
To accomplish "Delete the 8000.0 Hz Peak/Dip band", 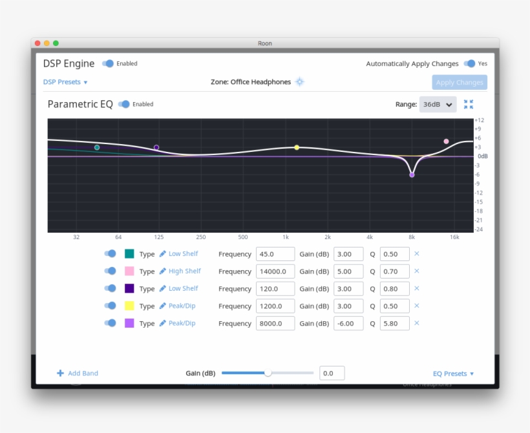I will pos(417,323).
